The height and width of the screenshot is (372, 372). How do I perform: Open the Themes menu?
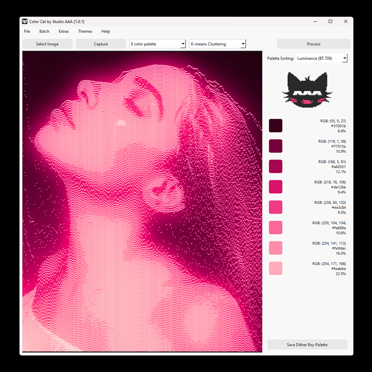85,31
